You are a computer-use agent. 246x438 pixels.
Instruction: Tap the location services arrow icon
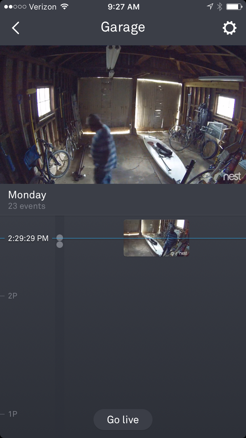[210, 7]
